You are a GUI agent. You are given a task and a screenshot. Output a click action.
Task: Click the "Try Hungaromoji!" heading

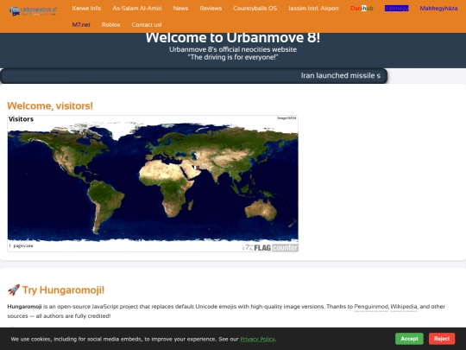(63, 290)
